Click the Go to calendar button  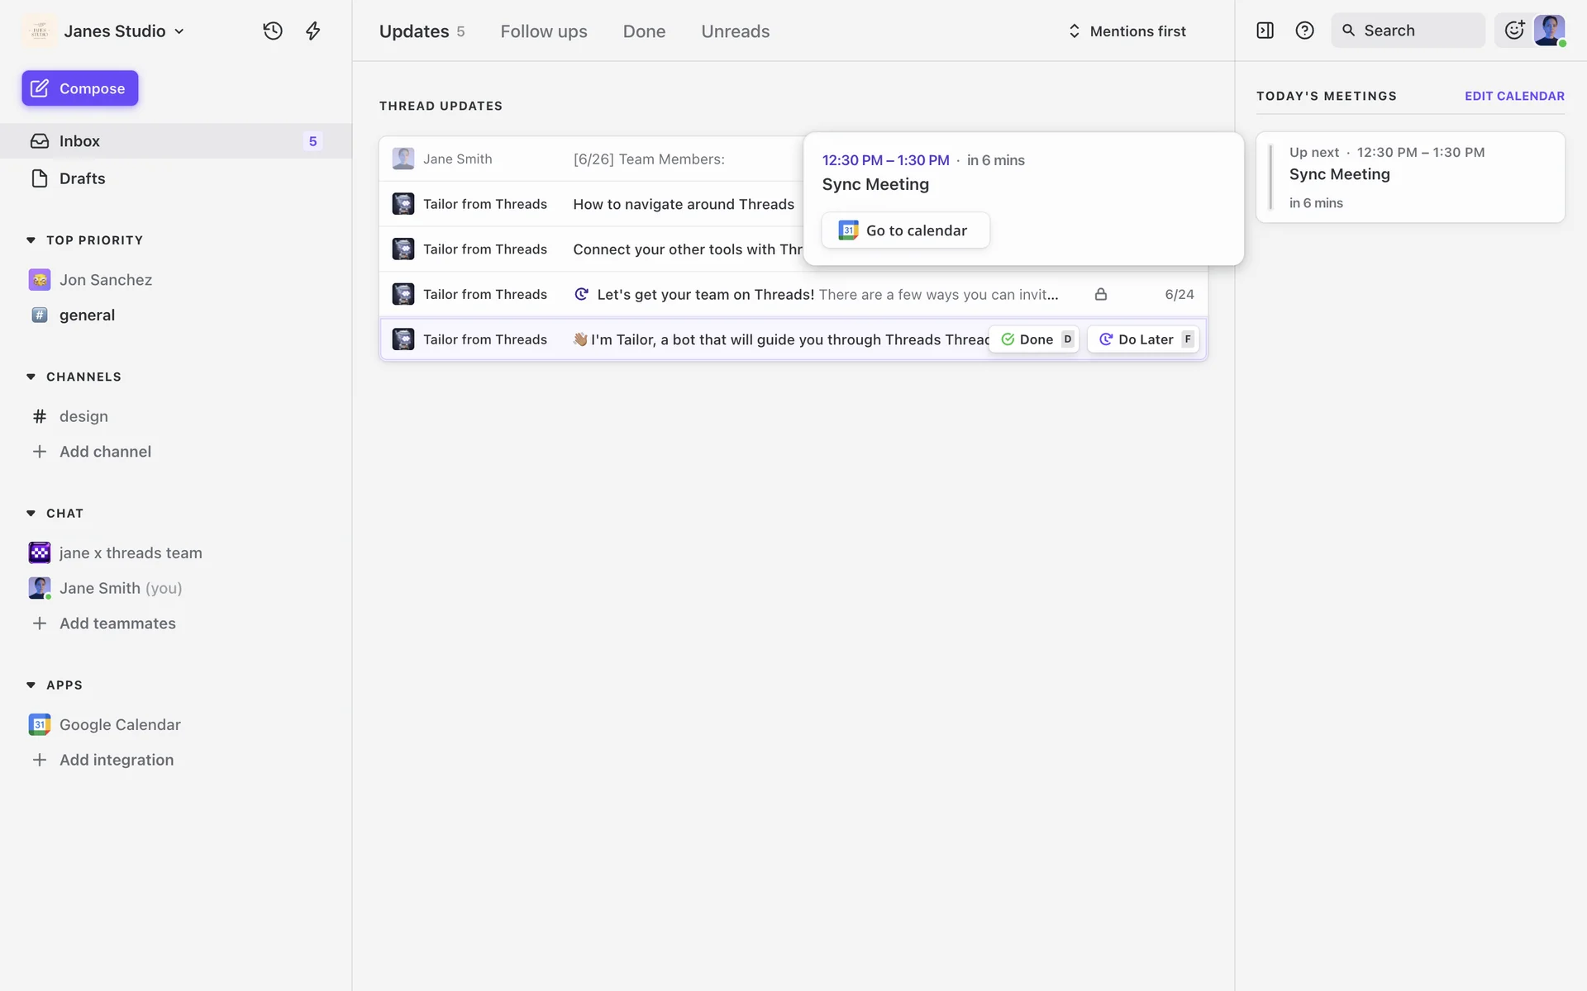pyautogui.click(x=905, y=230)
